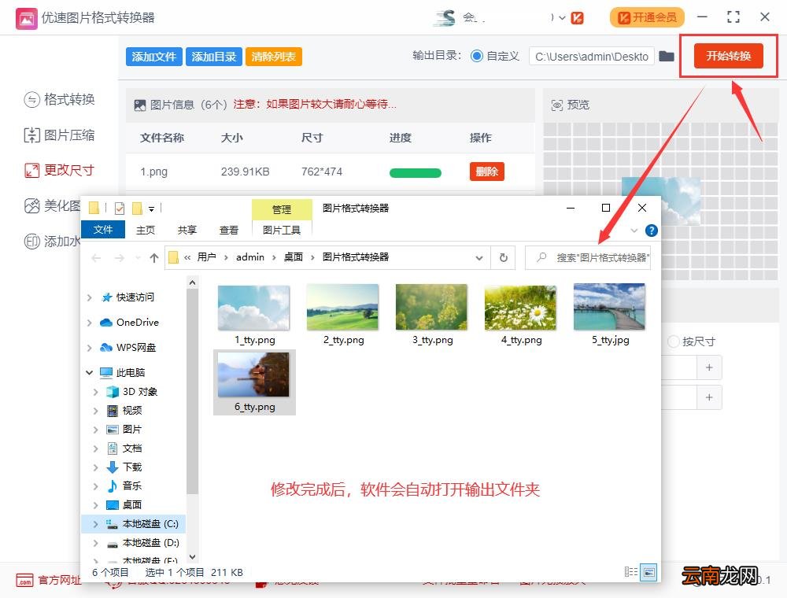Expand the Explorer ribbon chevron
This screenshot has height=598, width=787.
(634, 231)
